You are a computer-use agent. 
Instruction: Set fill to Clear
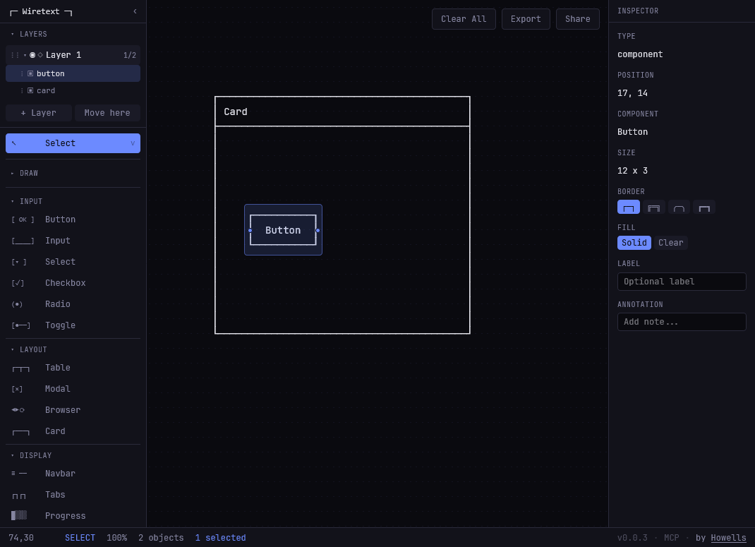click(670, 243)
